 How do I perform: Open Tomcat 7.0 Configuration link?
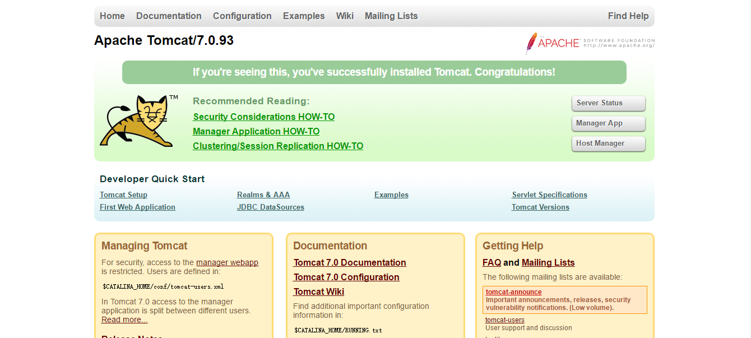pos(346,277)
